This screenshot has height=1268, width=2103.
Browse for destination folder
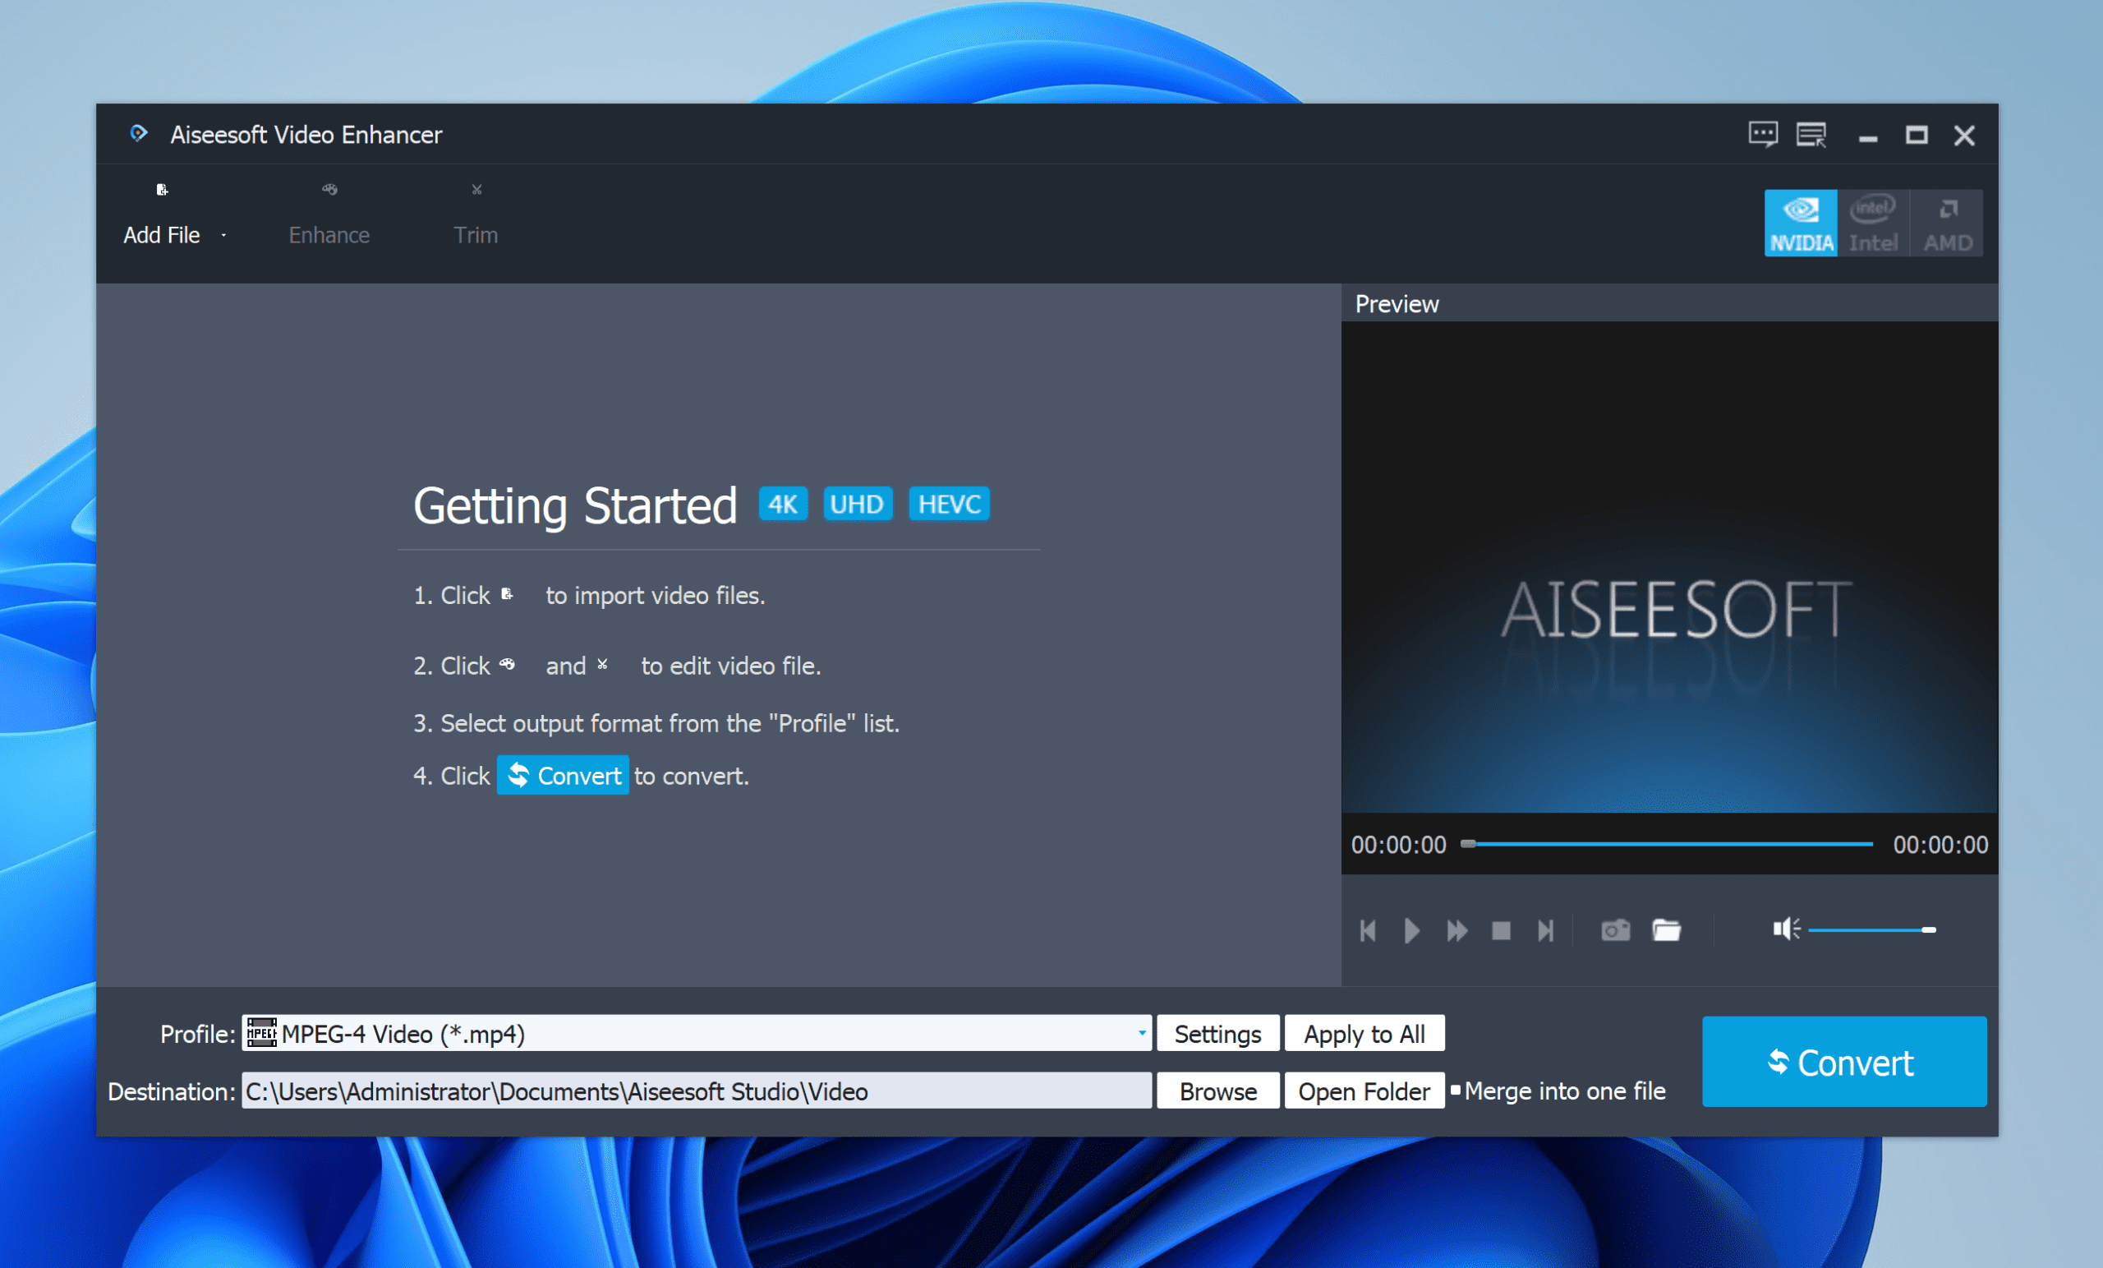pos(1217,1090)
